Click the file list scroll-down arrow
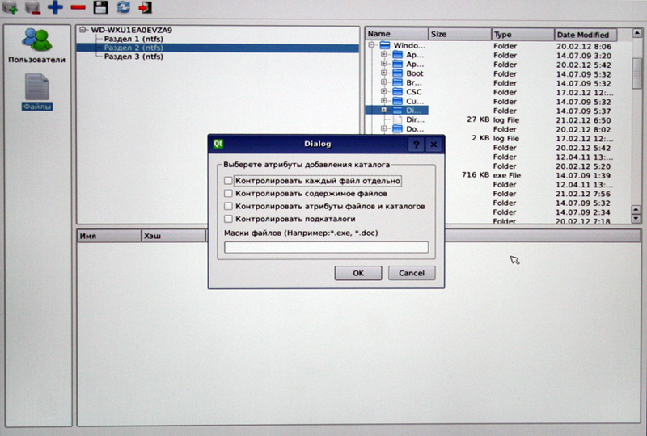This screenshot has width=647, height=436. (x=636, y=219)
